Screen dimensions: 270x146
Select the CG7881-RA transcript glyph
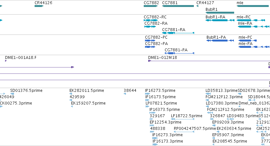[x=178, y=33]
